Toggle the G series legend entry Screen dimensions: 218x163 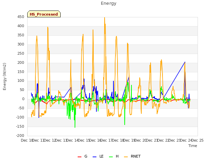pyautogui.click(x=82, y=156)
